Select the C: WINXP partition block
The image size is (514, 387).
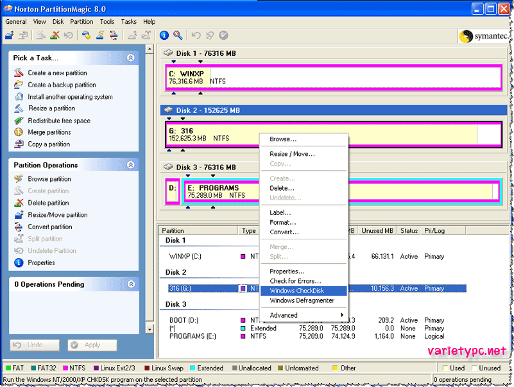[x=334, y=78]
